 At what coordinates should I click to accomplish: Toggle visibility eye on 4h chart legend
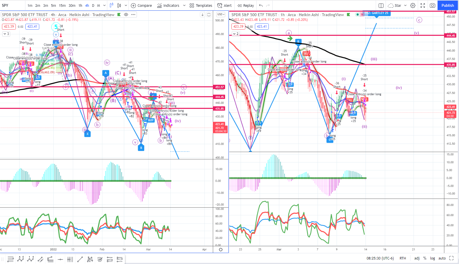point(126,15)
